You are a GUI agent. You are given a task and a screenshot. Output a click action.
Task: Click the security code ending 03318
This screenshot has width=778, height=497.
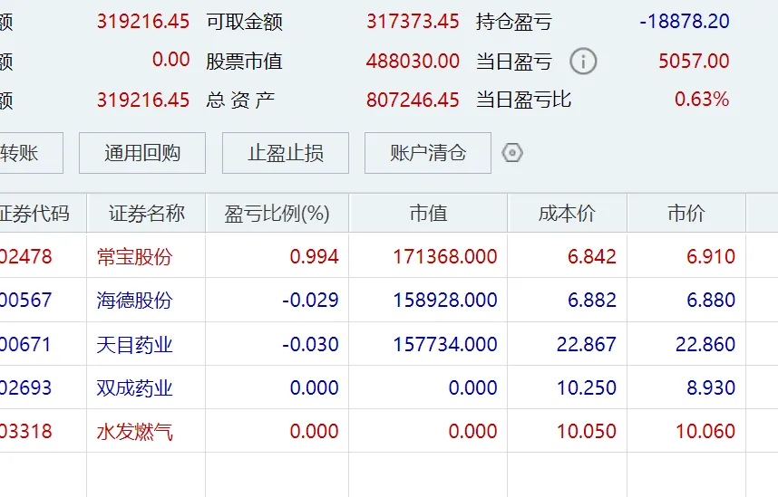point(25,431)
